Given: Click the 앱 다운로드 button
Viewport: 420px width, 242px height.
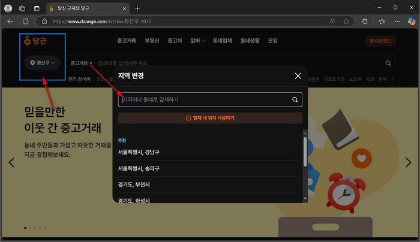Looking at the screenshot, I should point(380,41).
